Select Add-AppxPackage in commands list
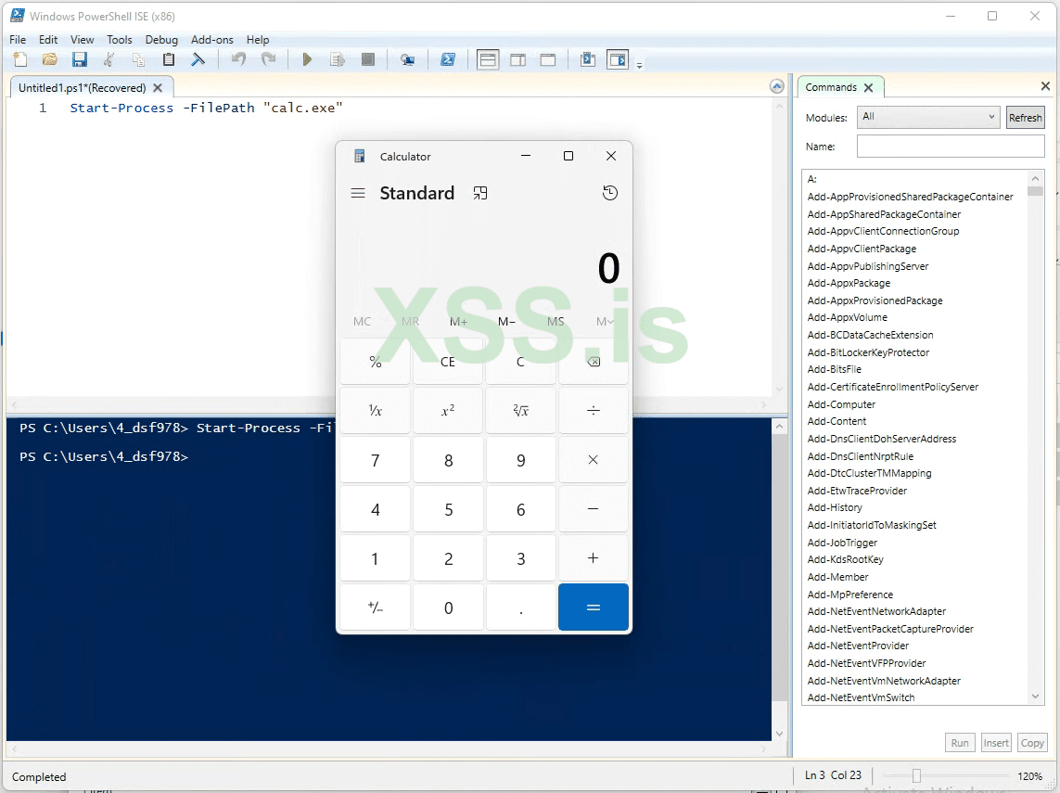The width and height of the screenshot is (1060, 793). (x=849, y=283)
